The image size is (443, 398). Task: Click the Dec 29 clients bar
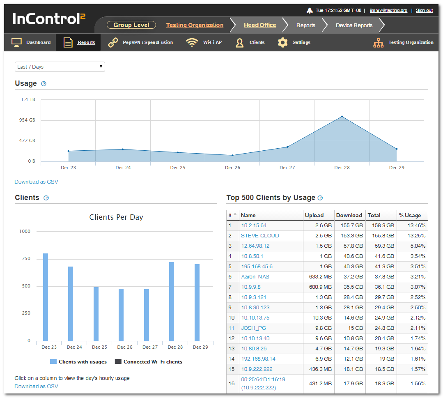197,302
